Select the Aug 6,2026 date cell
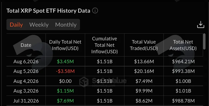This screenshot has height=106, width=209. coord(26,61)
